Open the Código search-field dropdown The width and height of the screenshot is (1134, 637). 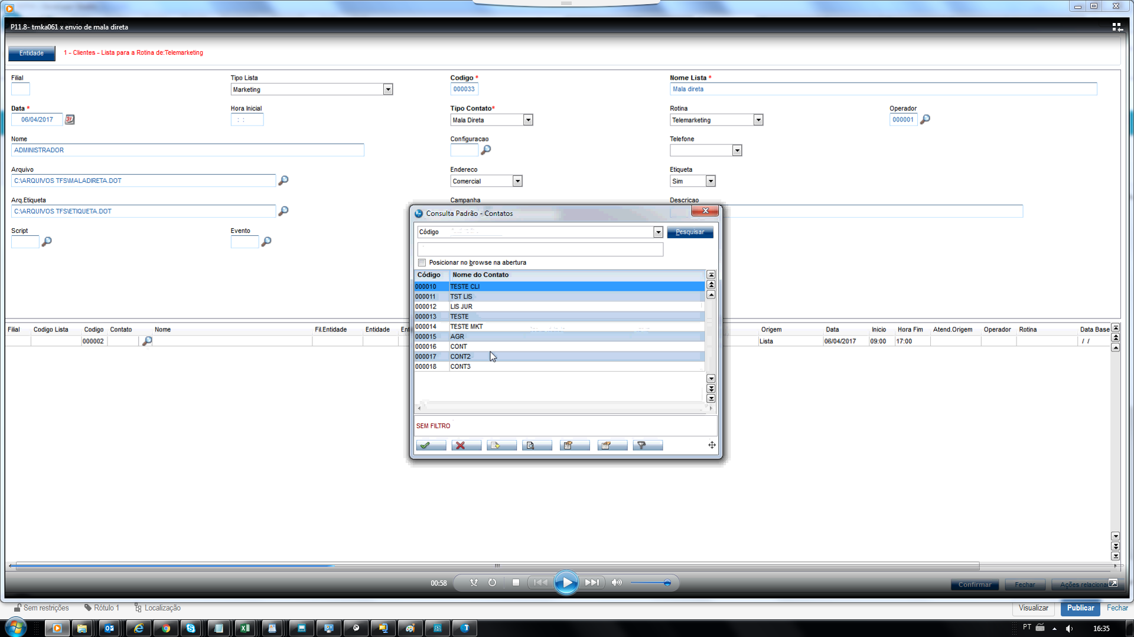pyautogui.click(x=658, y=232)
